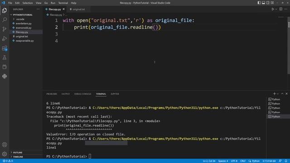The height and width of the screenshot is (163, 290).
Task: Switch to the Jupyter panel tab
Action: pos(115,94)
